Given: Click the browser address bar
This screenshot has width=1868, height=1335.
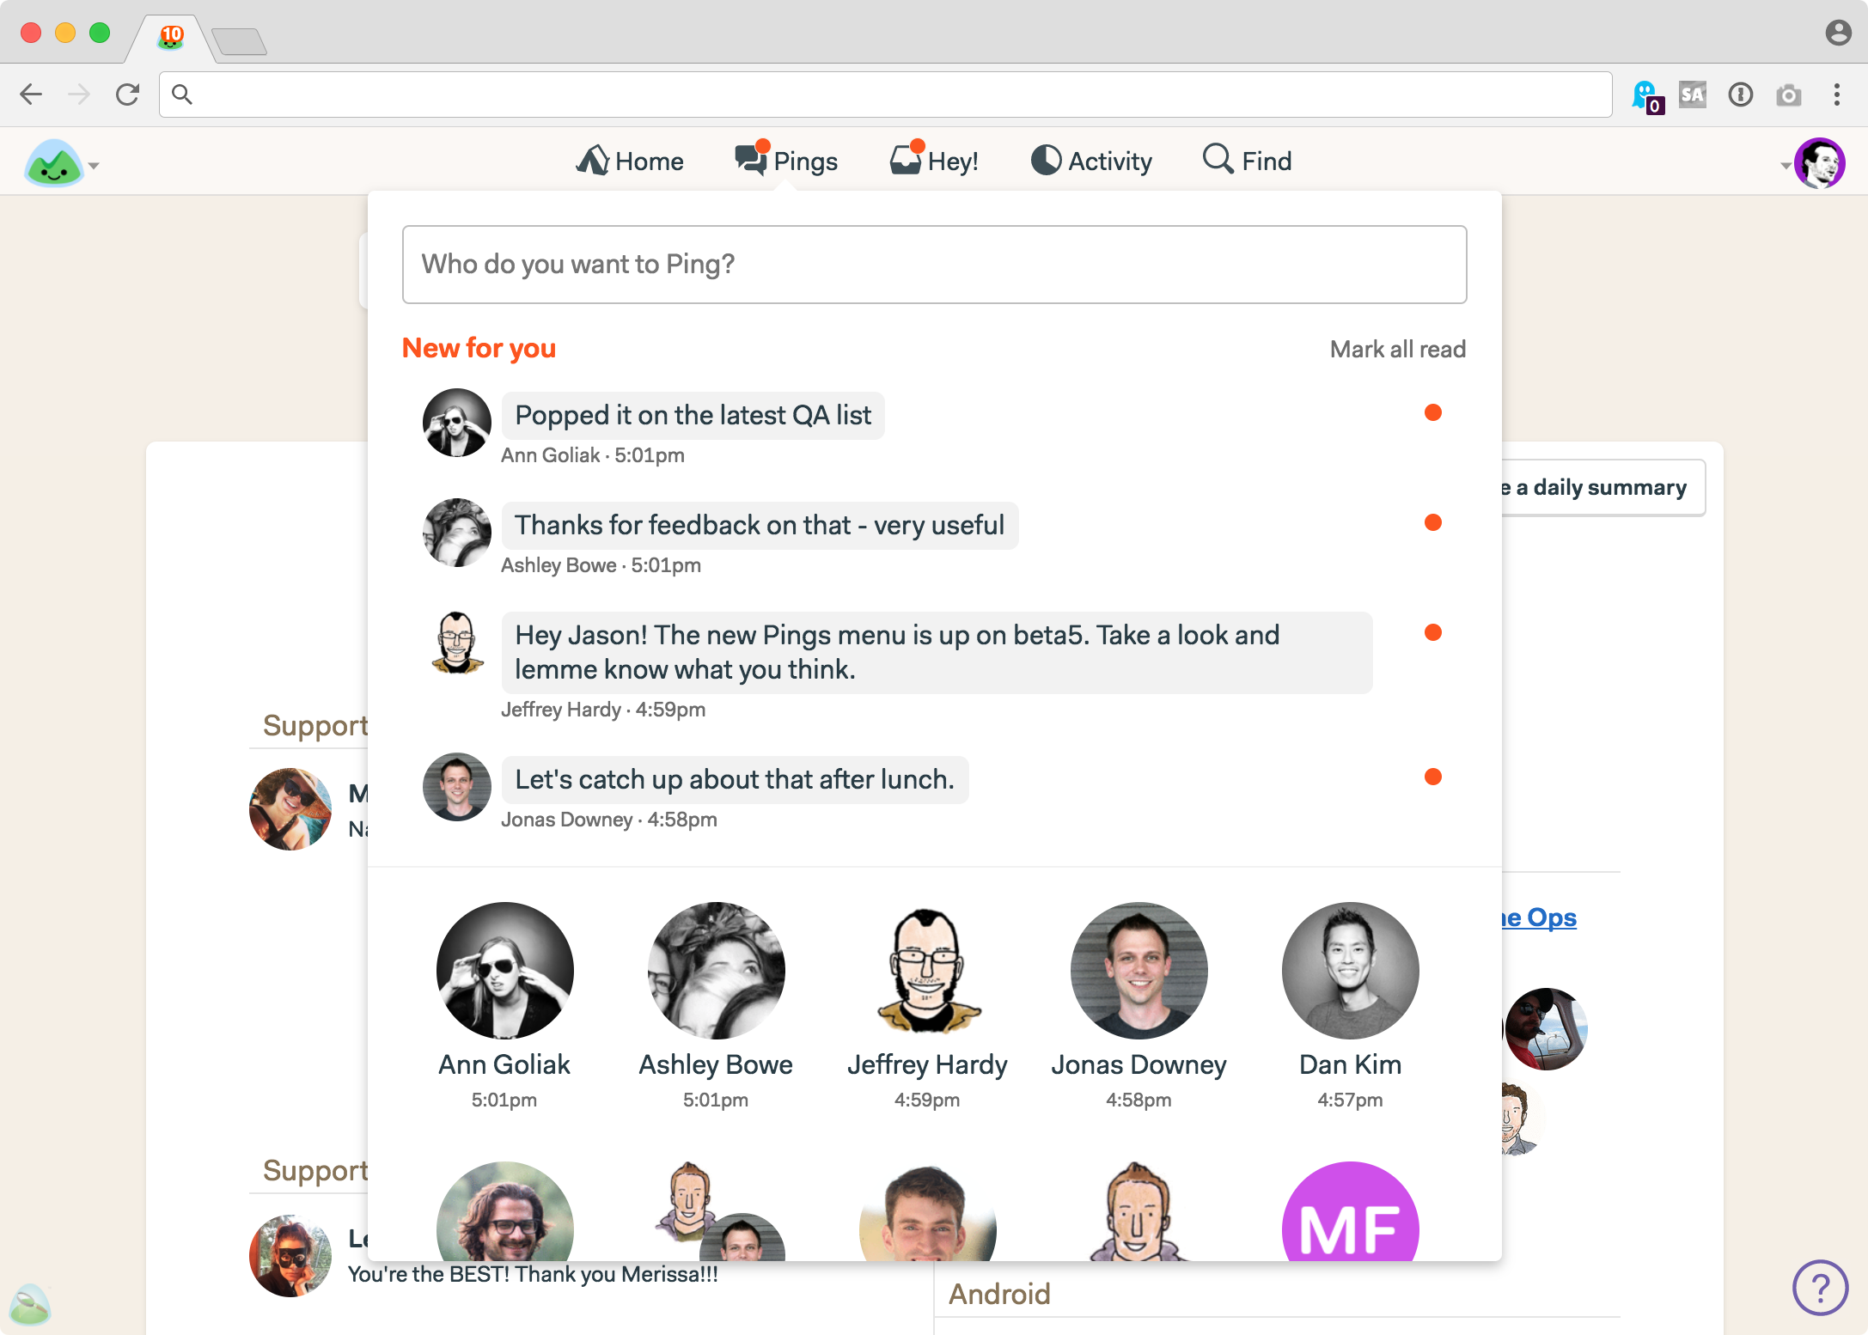Looking at the screenshot, I should coord(885,94).
